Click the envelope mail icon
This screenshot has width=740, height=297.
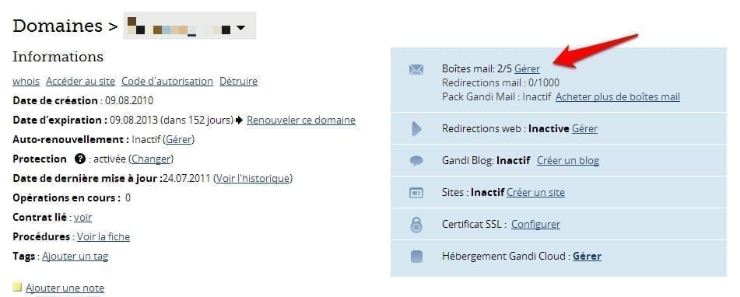click(x=416, y=70)
